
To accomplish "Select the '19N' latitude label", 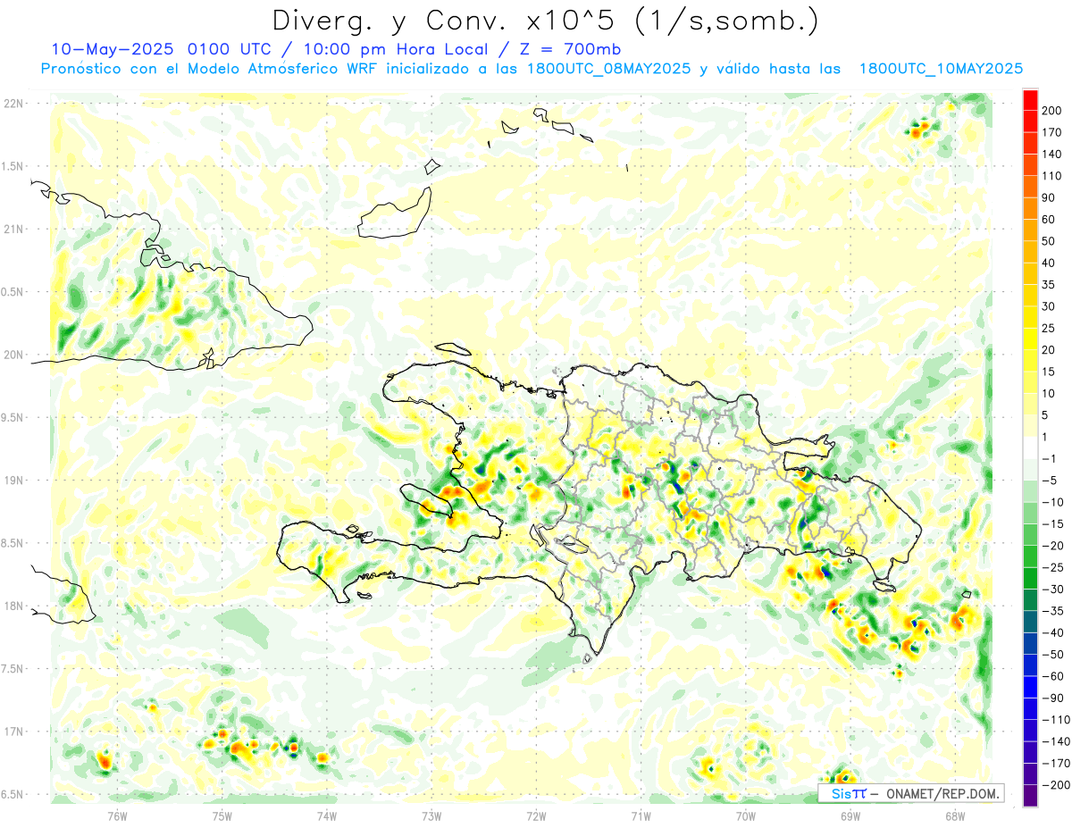I will 13,481.
